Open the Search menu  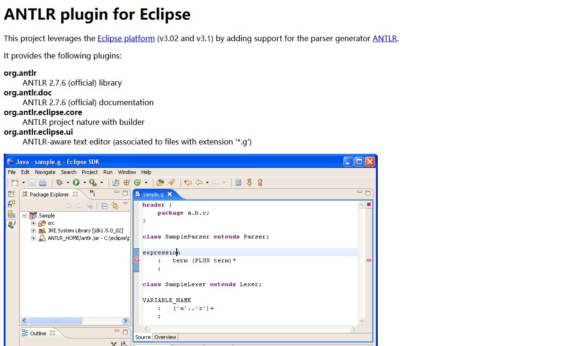coord(69,172)
